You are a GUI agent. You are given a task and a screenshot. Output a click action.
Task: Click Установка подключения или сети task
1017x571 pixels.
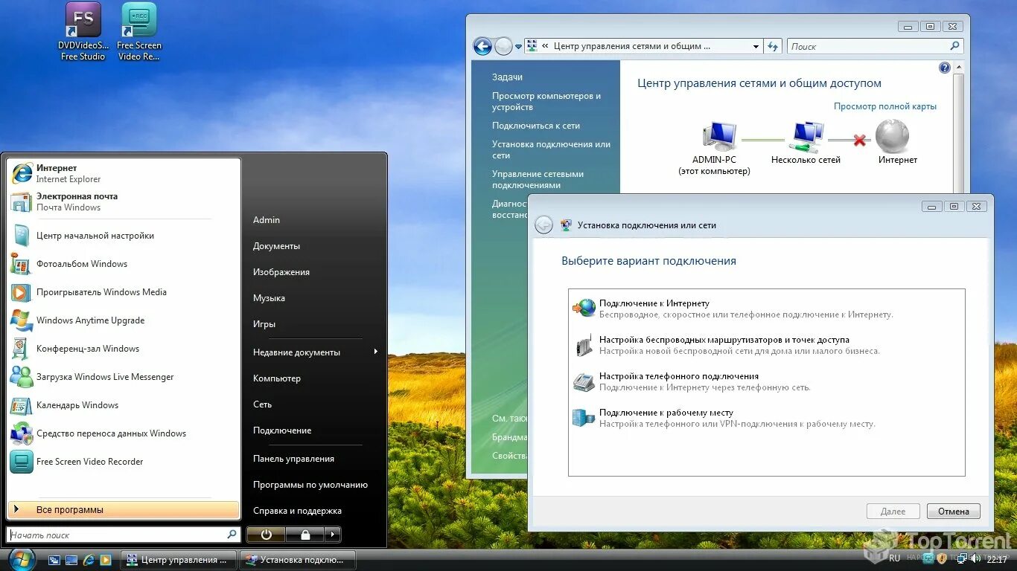(x=551, y=149)
